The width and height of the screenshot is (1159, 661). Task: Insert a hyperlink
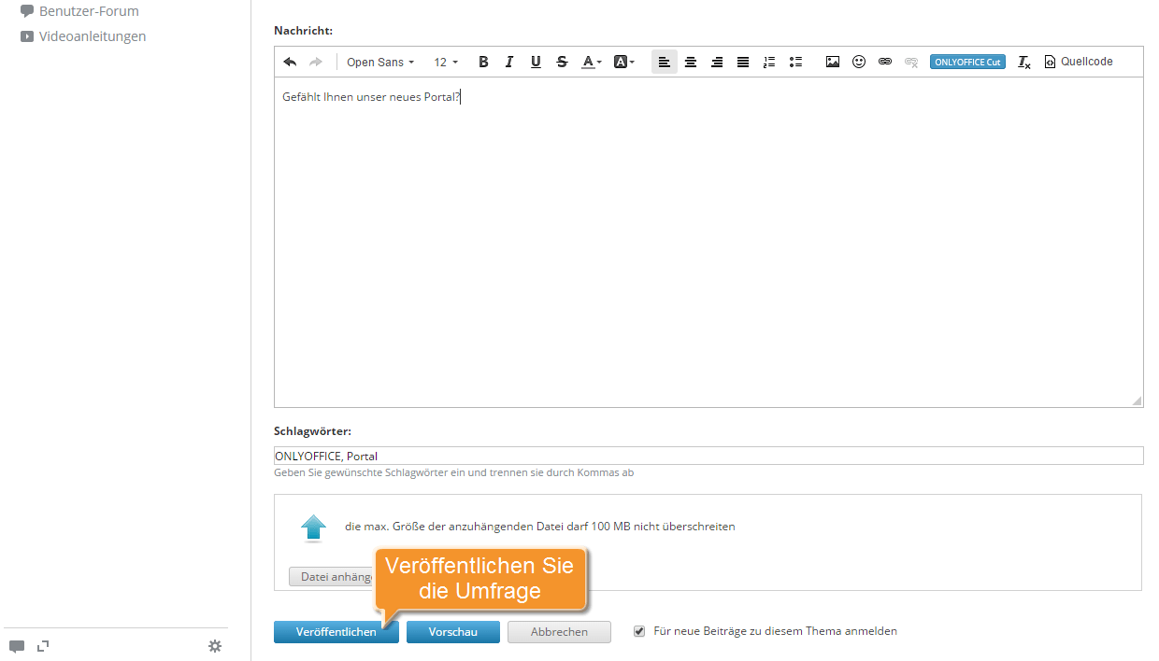tap(885, 63)
